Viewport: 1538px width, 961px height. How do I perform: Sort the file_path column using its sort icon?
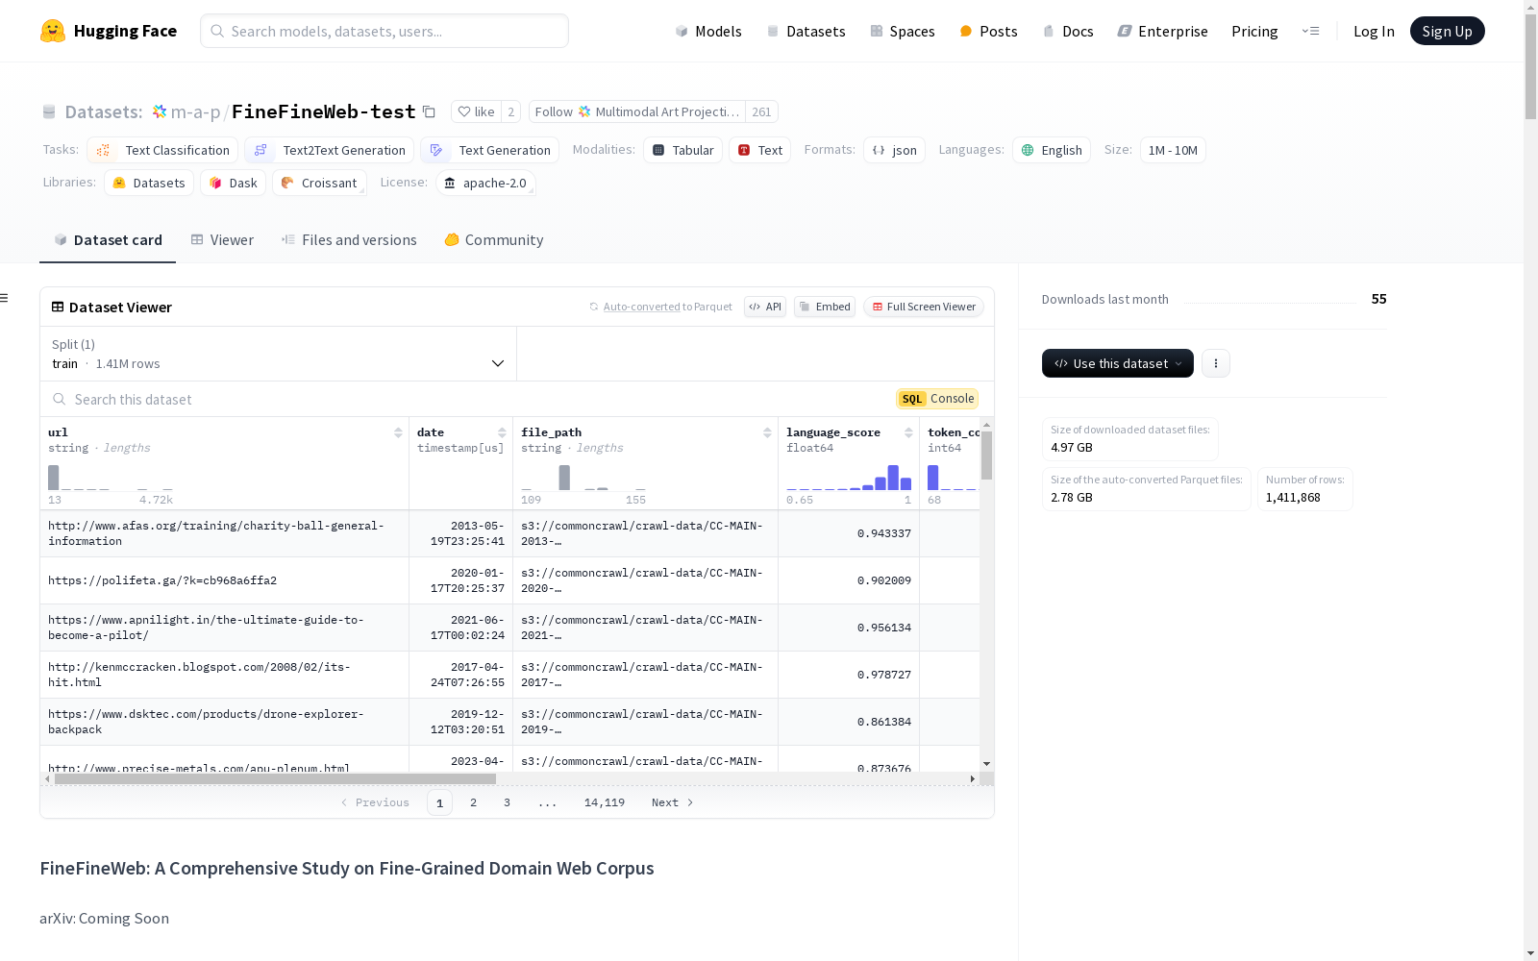coord(767,432)
